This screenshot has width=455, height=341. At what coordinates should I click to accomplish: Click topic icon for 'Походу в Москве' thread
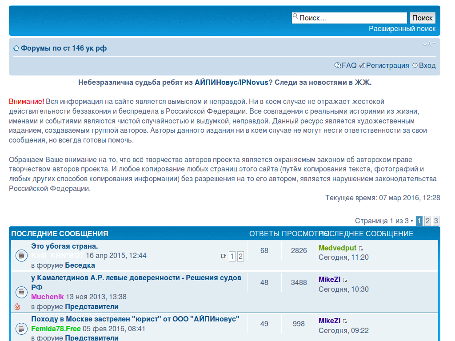pyautogui.click(x=21, y=329)
